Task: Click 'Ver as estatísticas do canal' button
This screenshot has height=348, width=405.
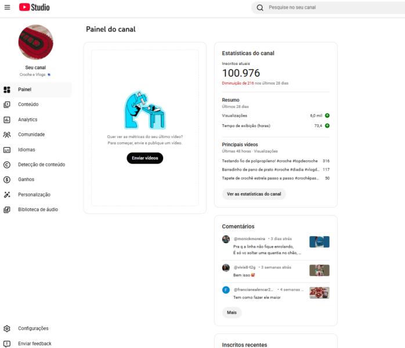Action: pyautogui.click(x=254, y=194)
